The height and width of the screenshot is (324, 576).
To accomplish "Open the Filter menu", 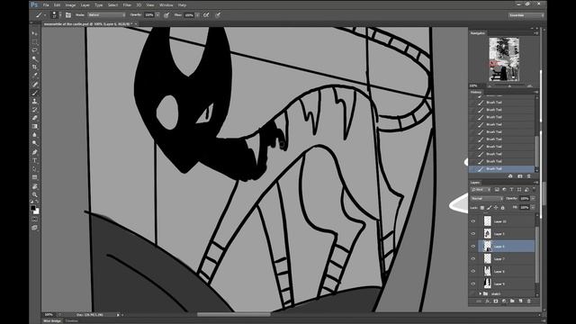I will (127, 5).
